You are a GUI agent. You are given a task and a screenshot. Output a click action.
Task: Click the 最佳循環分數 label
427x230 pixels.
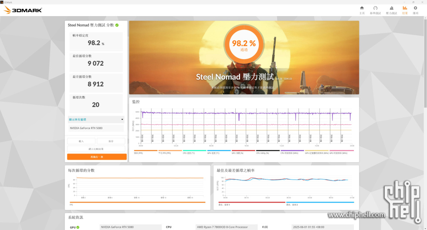tap(82, 56)
